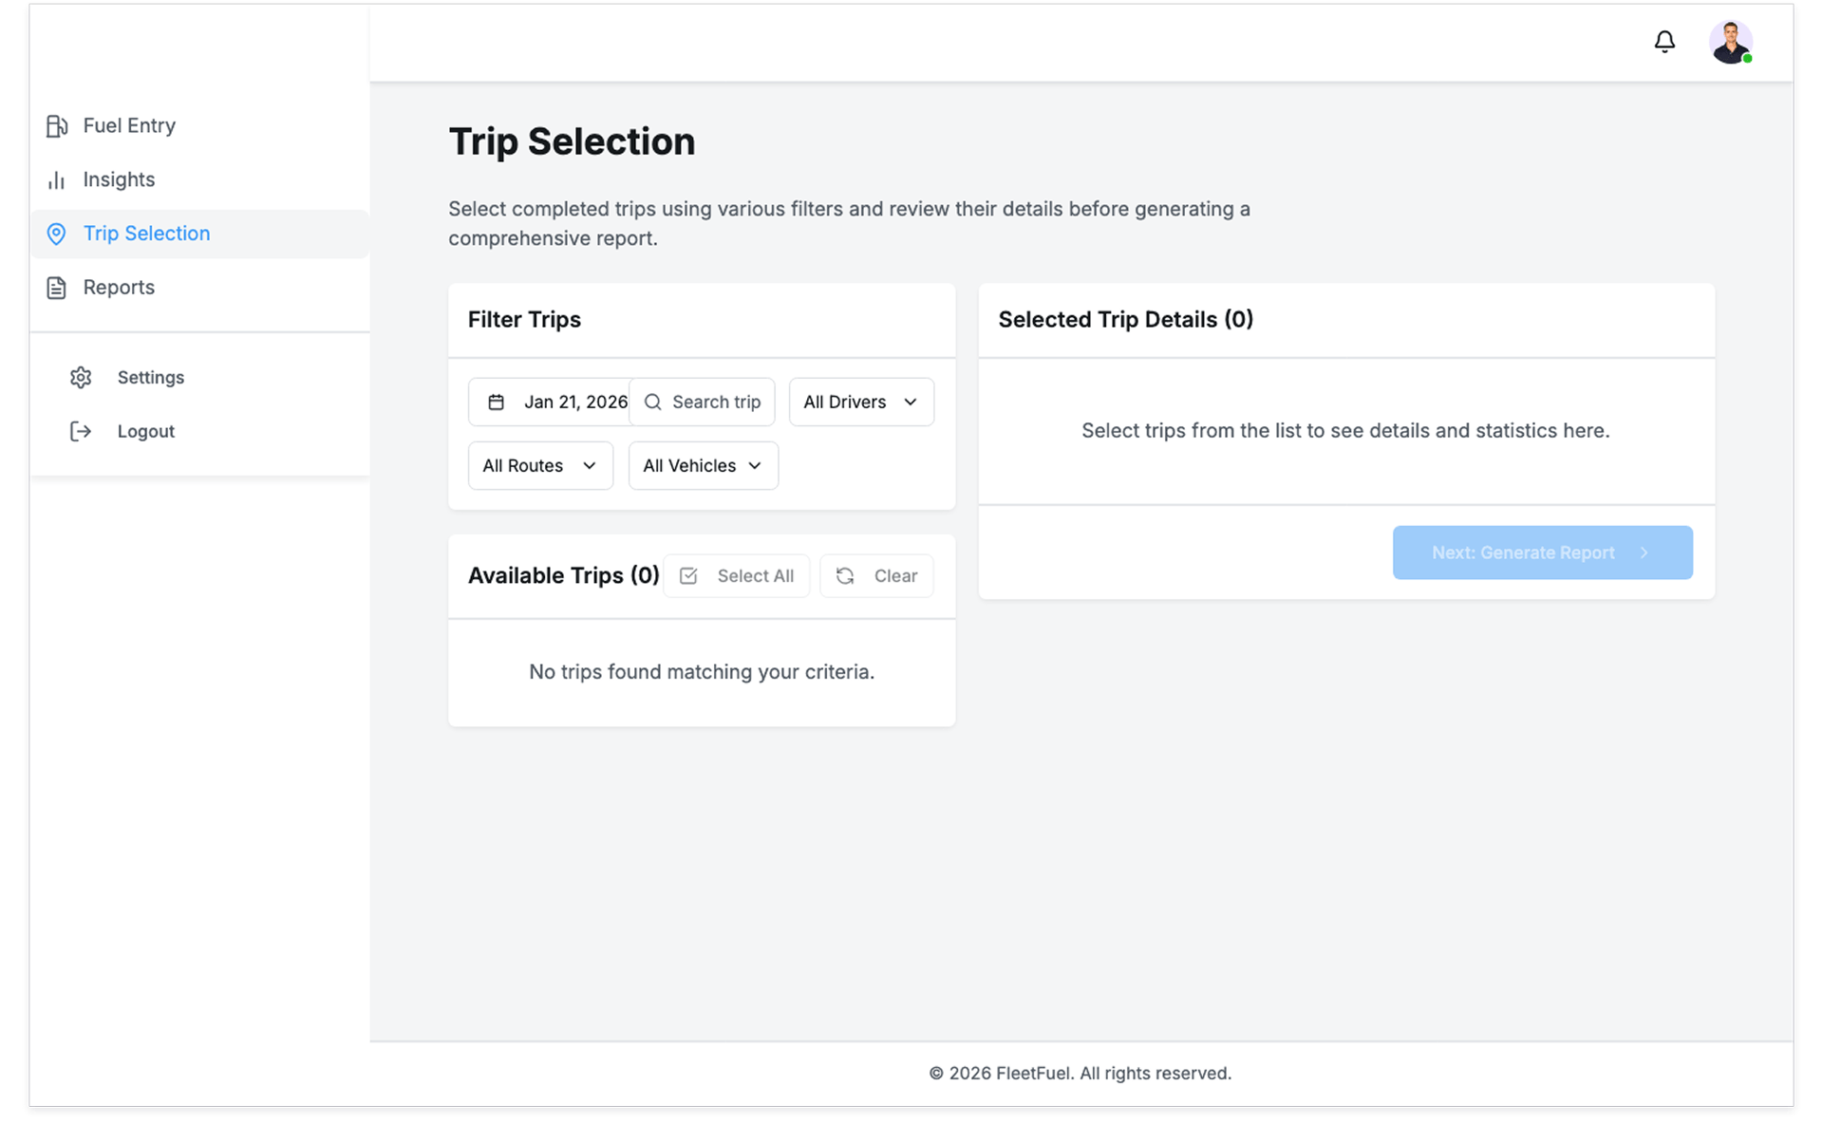
Task: Focus the Search trip field
Action: click(716, 403)
